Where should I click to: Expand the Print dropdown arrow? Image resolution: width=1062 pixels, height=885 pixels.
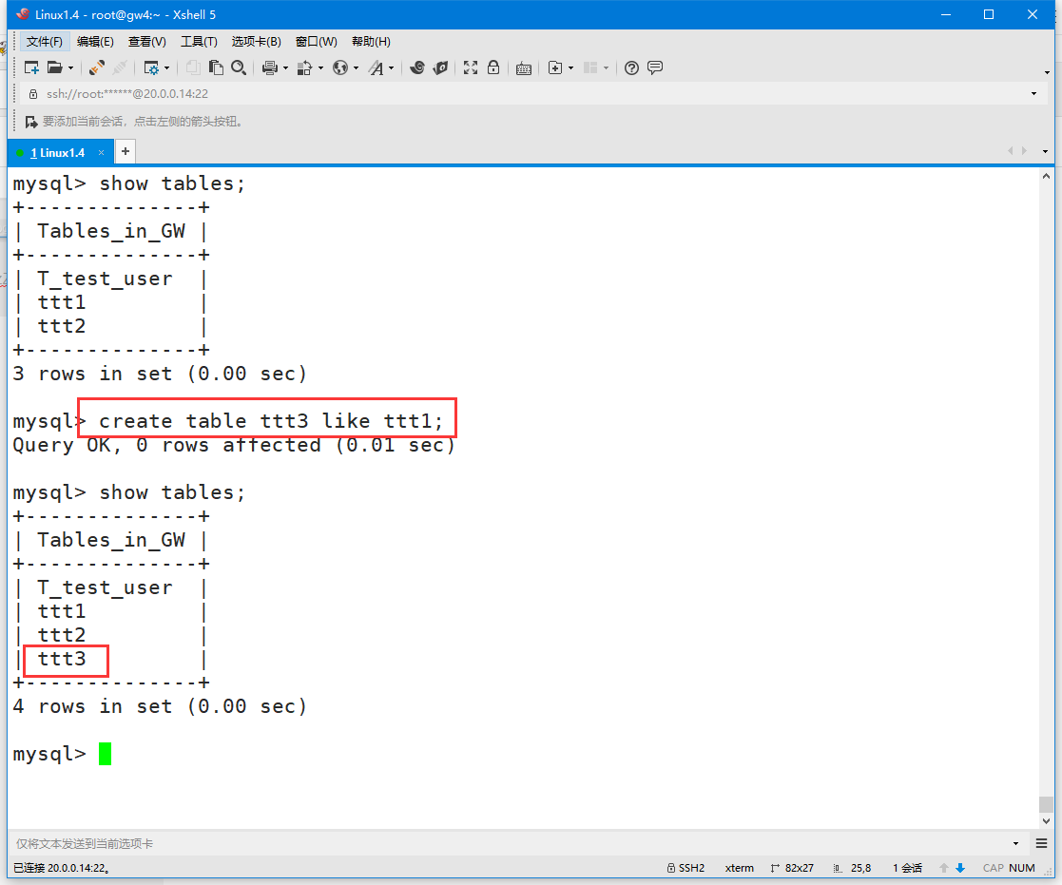(x=285, y=67)
